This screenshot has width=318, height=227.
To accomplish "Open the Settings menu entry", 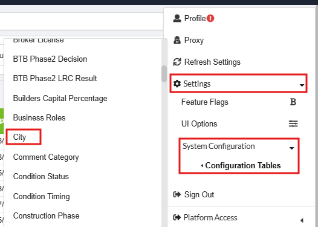I will click(238, 84).
